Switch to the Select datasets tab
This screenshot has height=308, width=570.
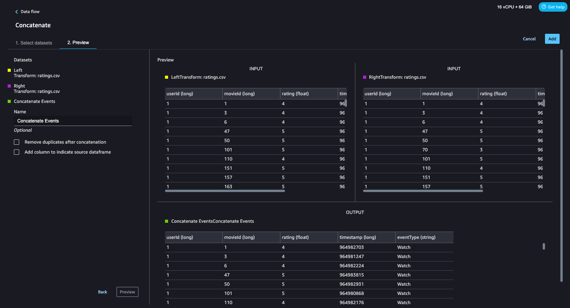point(34,43)
